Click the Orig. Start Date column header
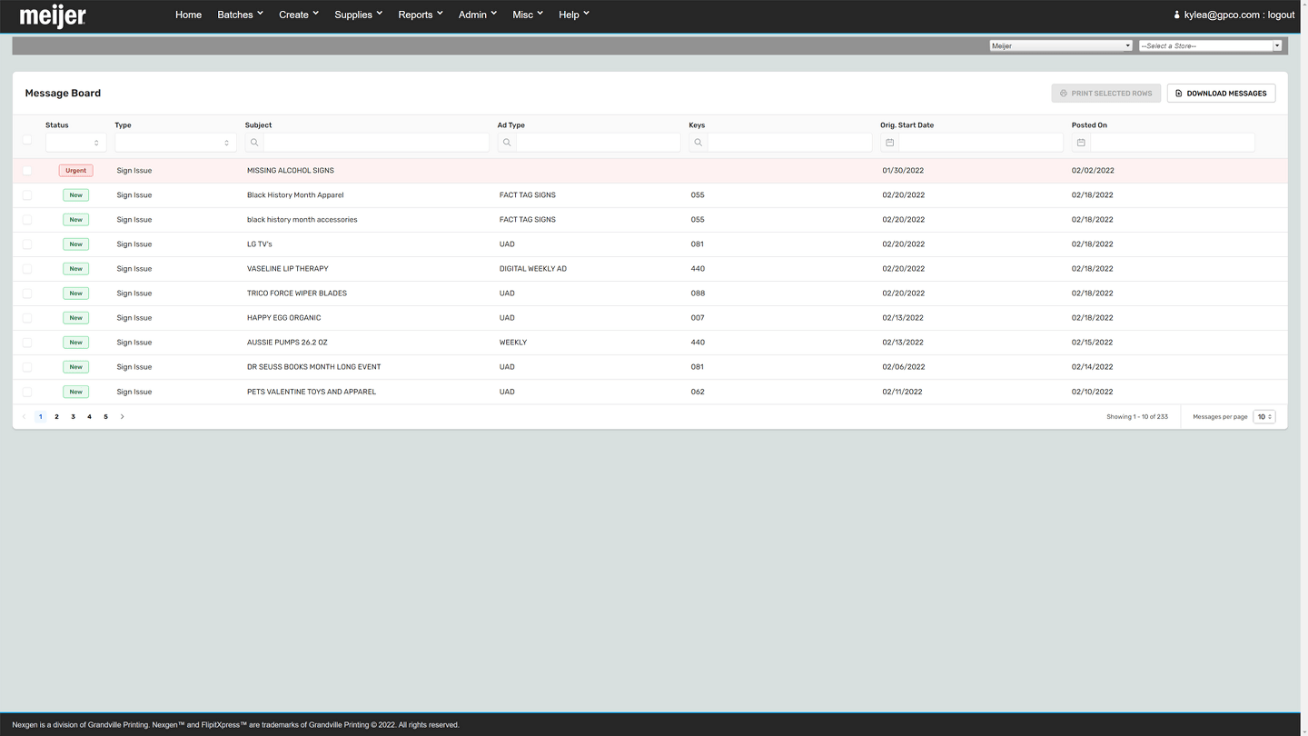 (x=907, y=125)
